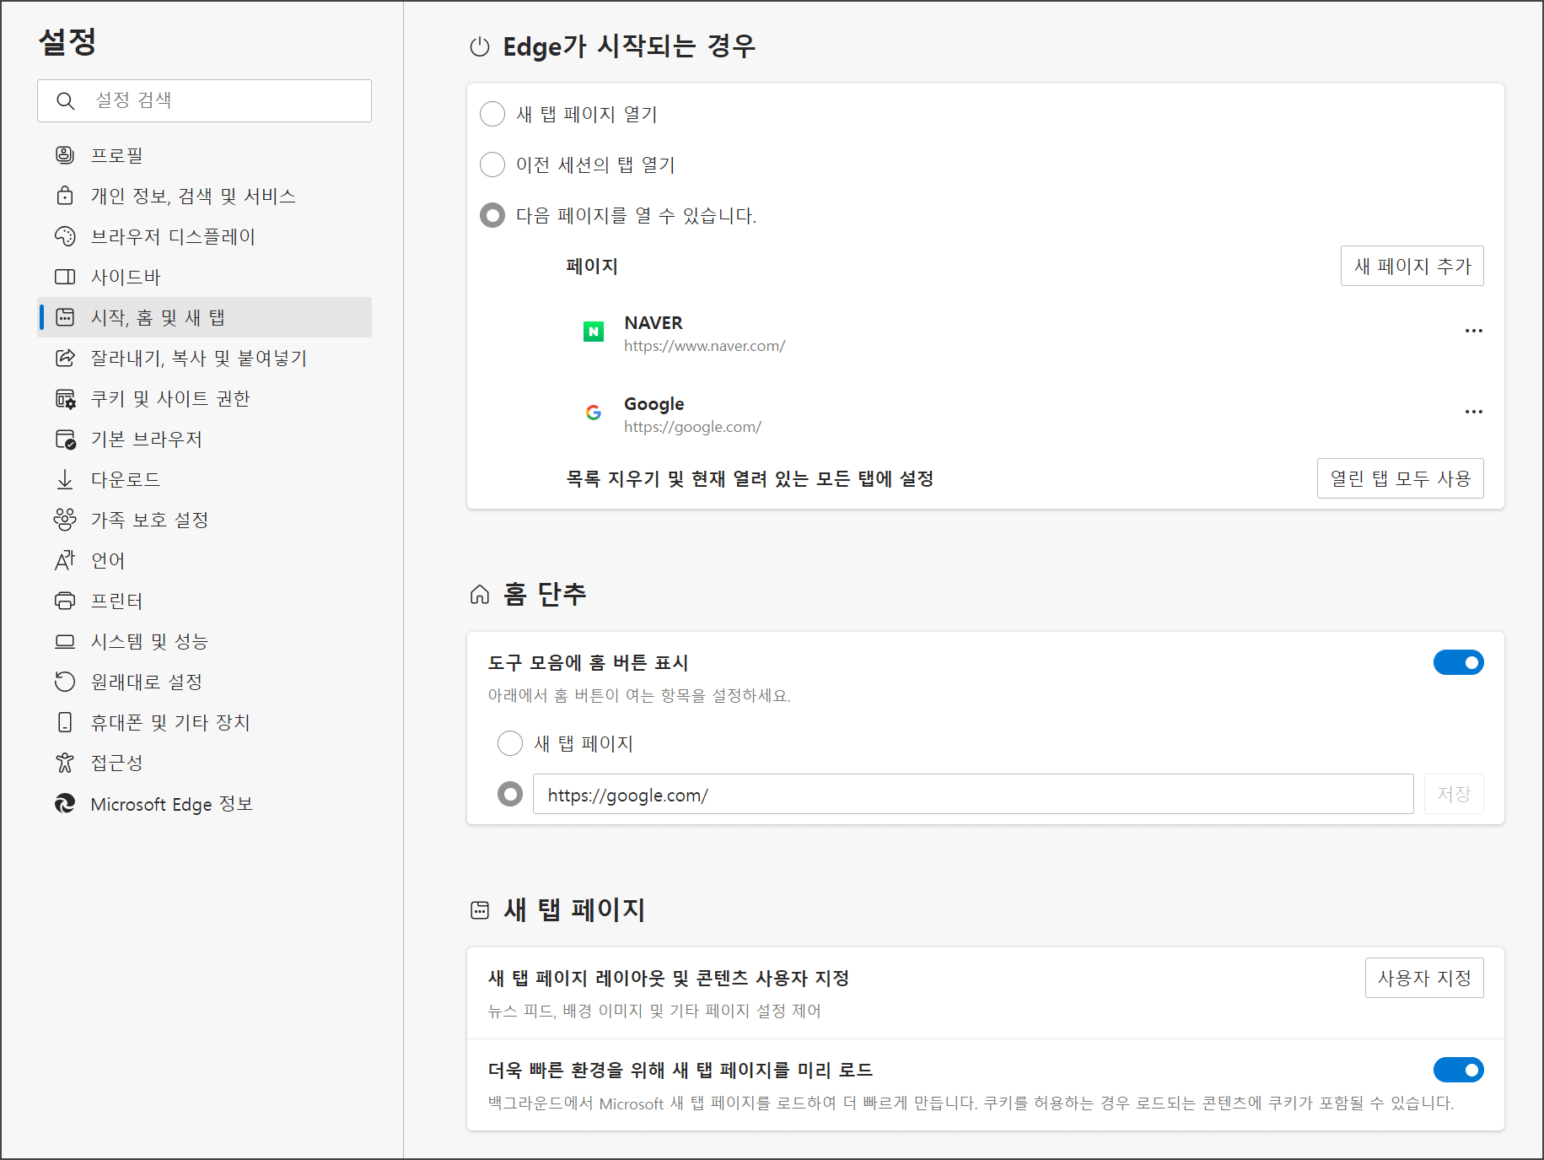The height and width of the screenshot is (1160, 1544).
Task: Click the 새 페이지 추가 button
Action: 1412,266
